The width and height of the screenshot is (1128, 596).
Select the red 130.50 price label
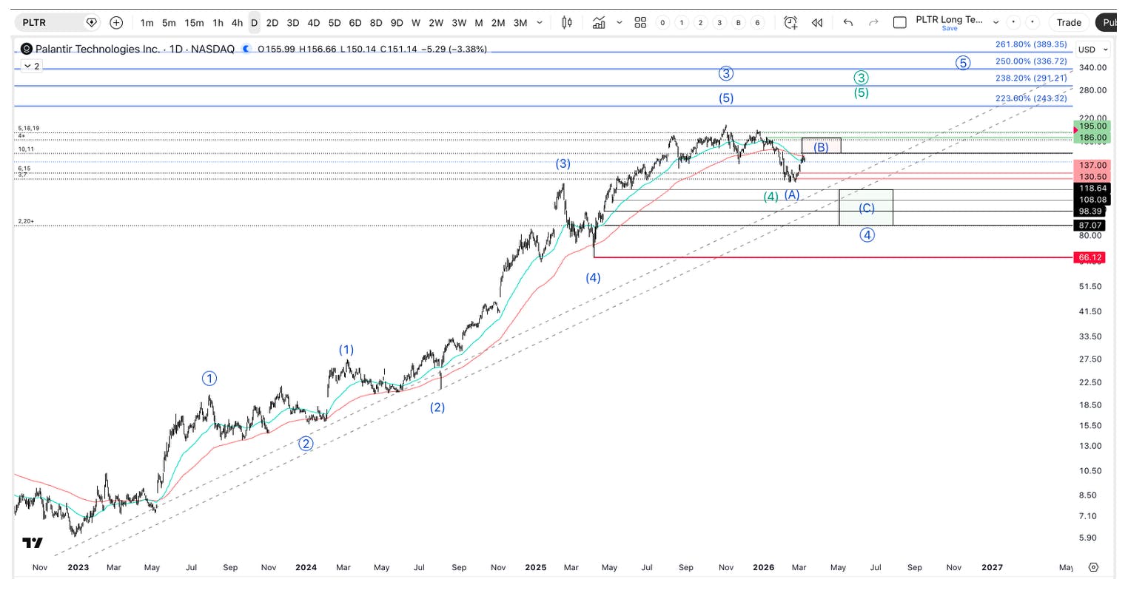coord(1092,177)
